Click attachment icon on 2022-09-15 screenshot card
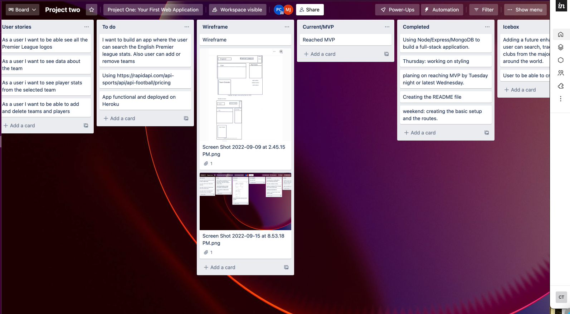570x314 pixels. [206, 252]
